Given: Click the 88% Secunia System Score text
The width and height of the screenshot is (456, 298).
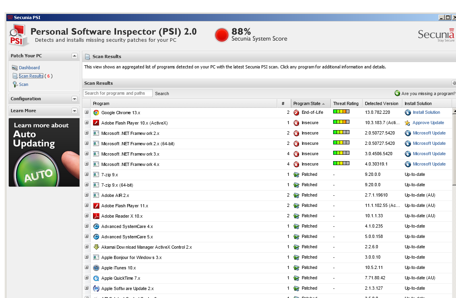Looking at the screenshot, I should pyautogui.click(x=259, y=35).
